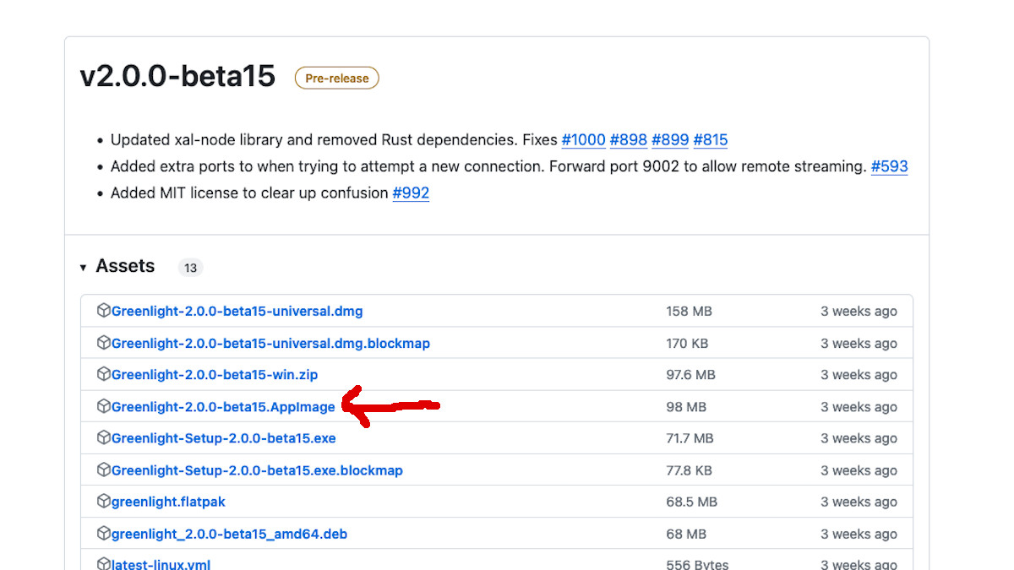Click package icon next to beta15.AppImage
Image resolution: width=1014 pixels, height=570 pixels.
[104, 406]
